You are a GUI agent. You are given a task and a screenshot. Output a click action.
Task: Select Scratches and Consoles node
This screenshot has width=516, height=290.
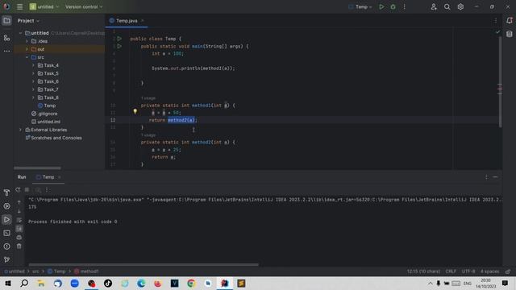pyautogui.click(x=54, y=138)
